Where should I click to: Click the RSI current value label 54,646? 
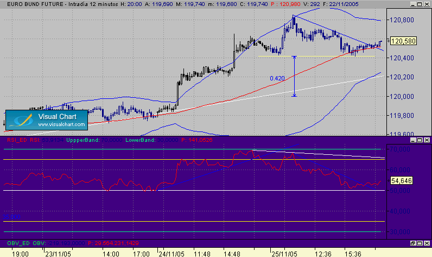pyautogui.click(x=402, y=180)
